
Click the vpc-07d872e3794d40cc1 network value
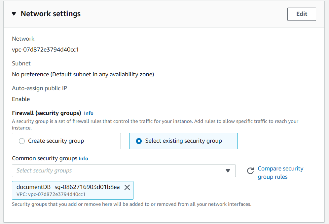click(45, 50)
